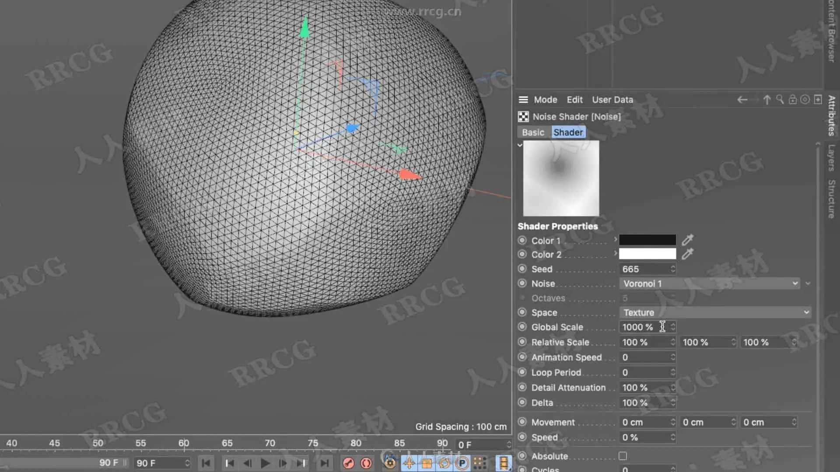Toggle the Noise parameter animation dot

coord(522,283)
